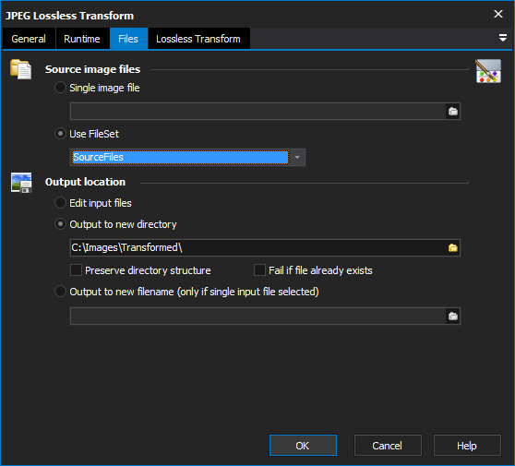Browse for a single image file
The width and height of the screenshot is (515, 466).
click(453, 112)
